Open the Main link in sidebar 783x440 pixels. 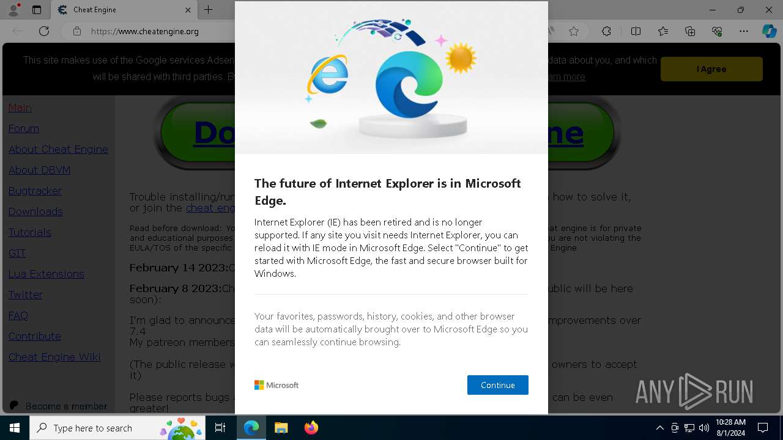click(20, 108)
